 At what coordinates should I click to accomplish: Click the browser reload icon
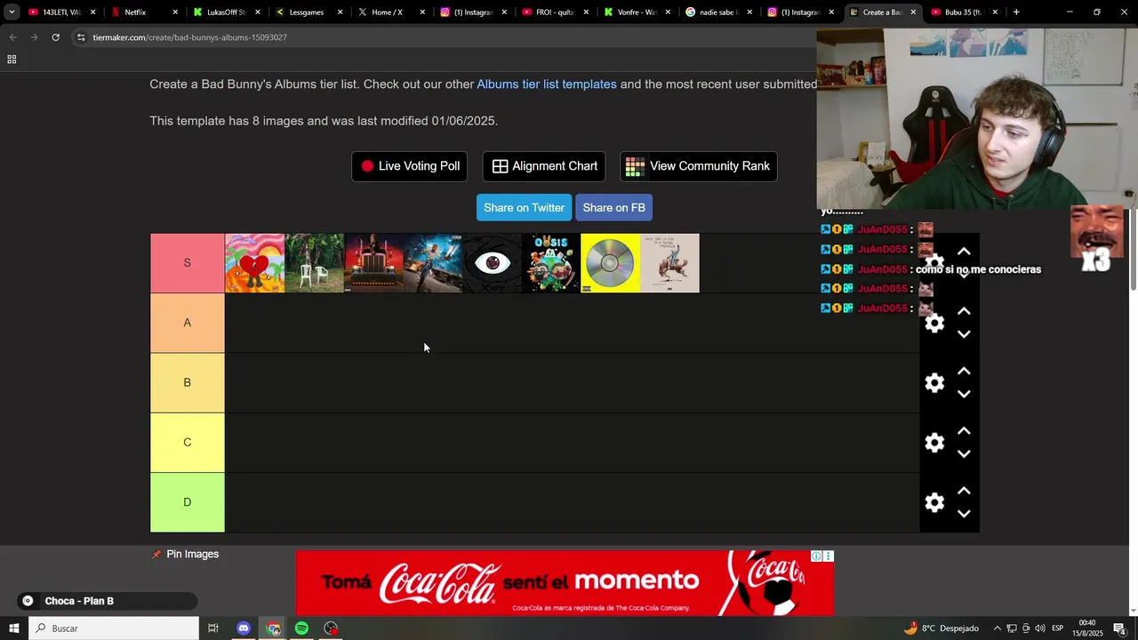[55, 37]
